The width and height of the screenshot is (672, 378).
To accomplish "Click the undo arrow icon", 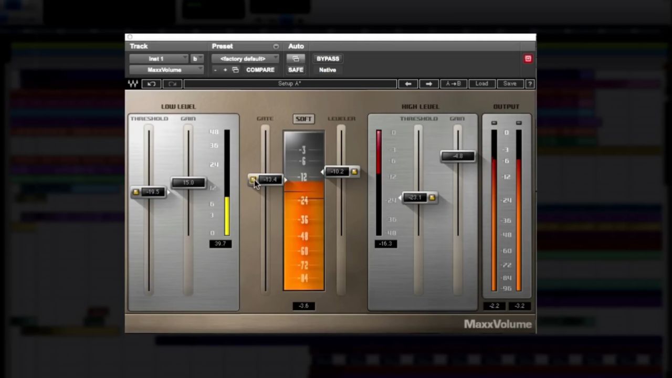I will [x=151, y=83].
